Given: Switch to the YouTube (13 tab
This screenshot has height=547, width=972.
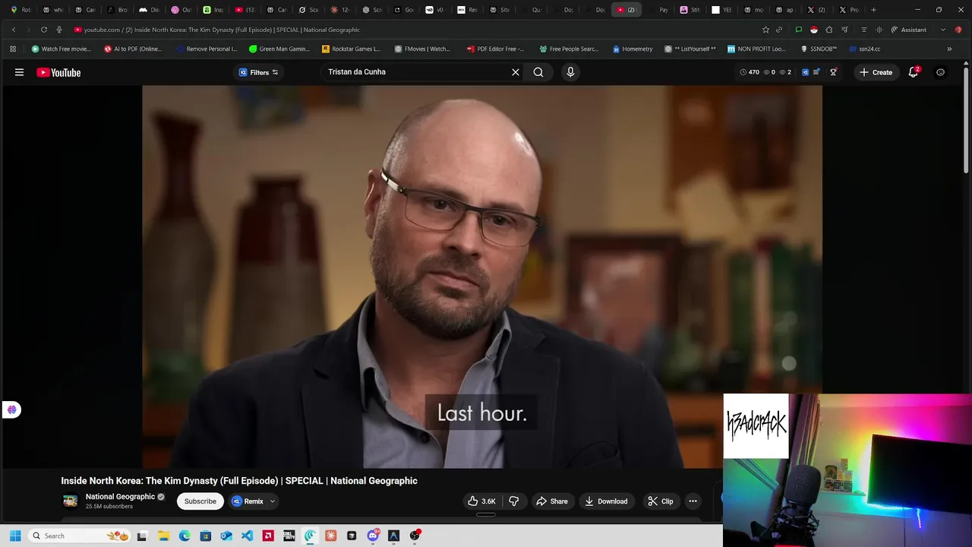Looking at the screenshot, I should tap(245, 10).
